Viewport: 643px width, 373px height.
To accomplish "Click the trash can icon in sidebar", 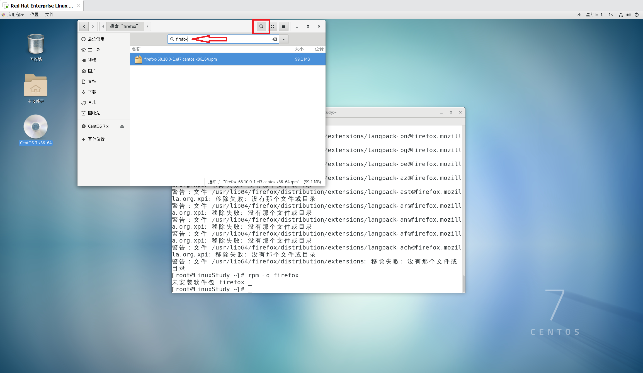I will click(83, 113).
